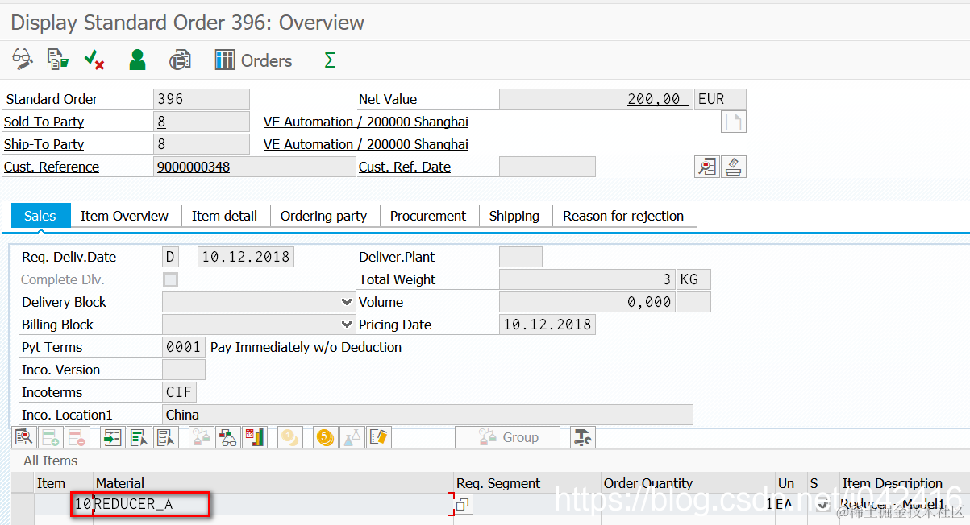Click the Incoterms field CIF
Image resolution: width=970 pixels, height=525 pixels.
click(180, 392)
